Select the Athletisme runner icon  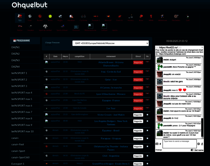pos(162,16)
